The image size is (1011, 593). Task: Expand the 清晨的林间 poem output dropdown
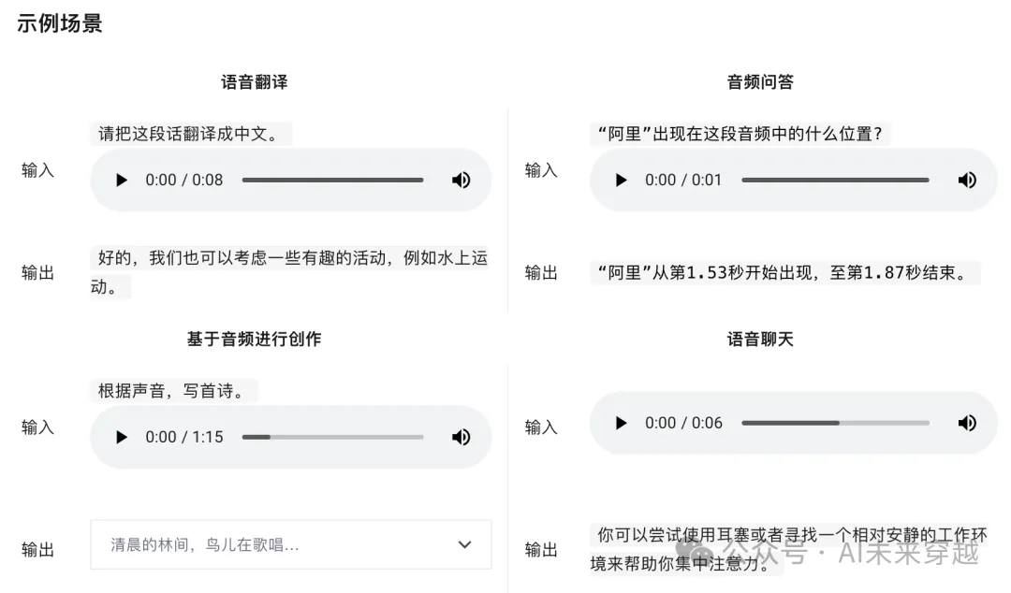coord(291,544)
